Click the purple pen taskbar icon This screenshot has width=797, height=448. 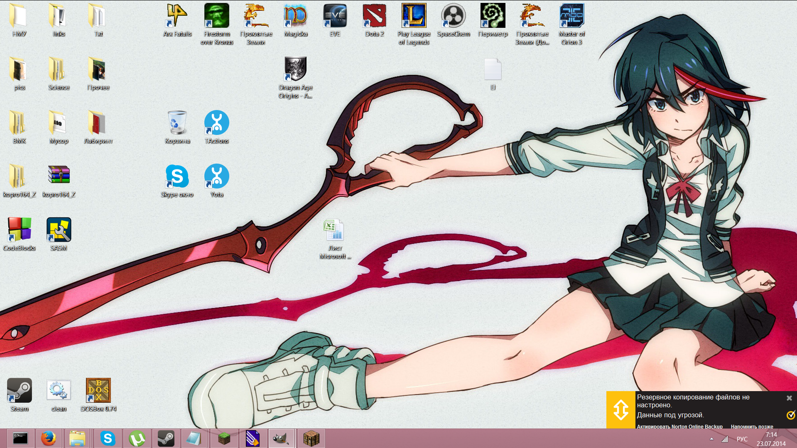tap(252, 438)
